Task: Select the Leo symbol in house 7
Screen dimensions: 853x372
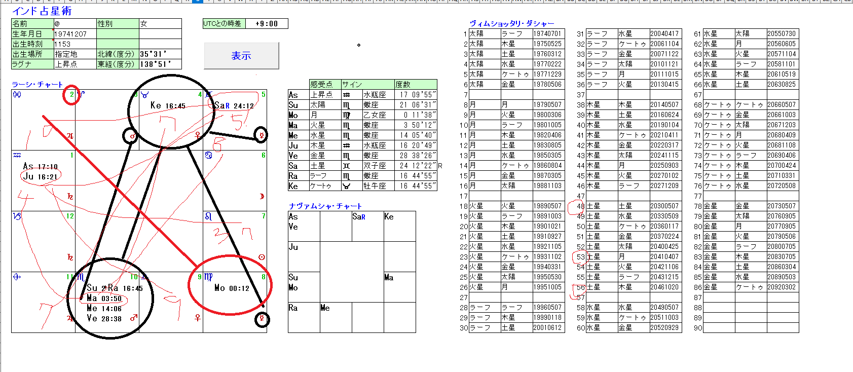Action: point(208,216)
